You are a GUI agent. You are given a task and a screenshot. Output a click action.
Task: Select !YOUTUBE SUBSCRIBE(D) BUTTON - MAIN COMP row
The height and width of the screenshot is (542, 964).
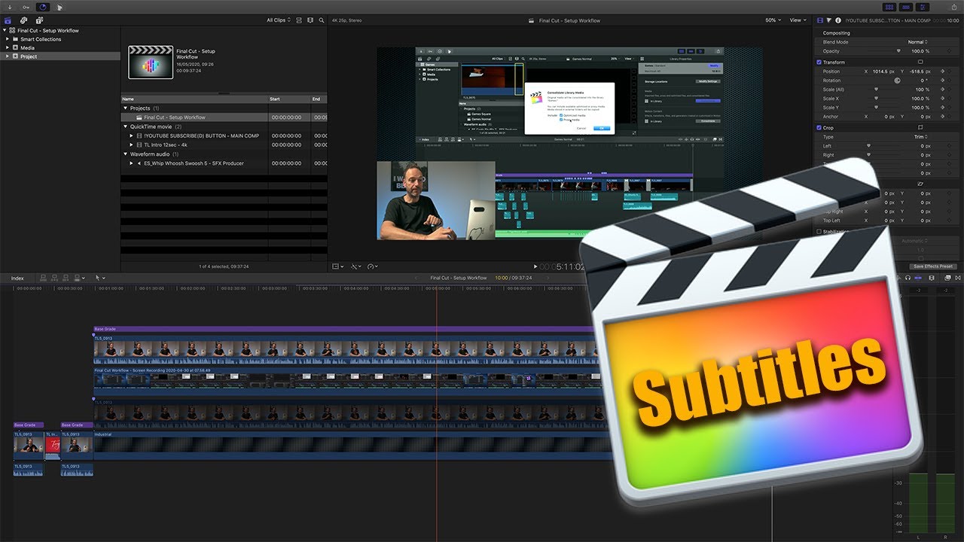(x=224, y=135)
